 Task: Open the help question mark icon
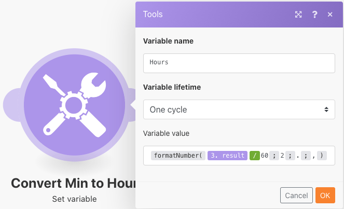point(314,15)
